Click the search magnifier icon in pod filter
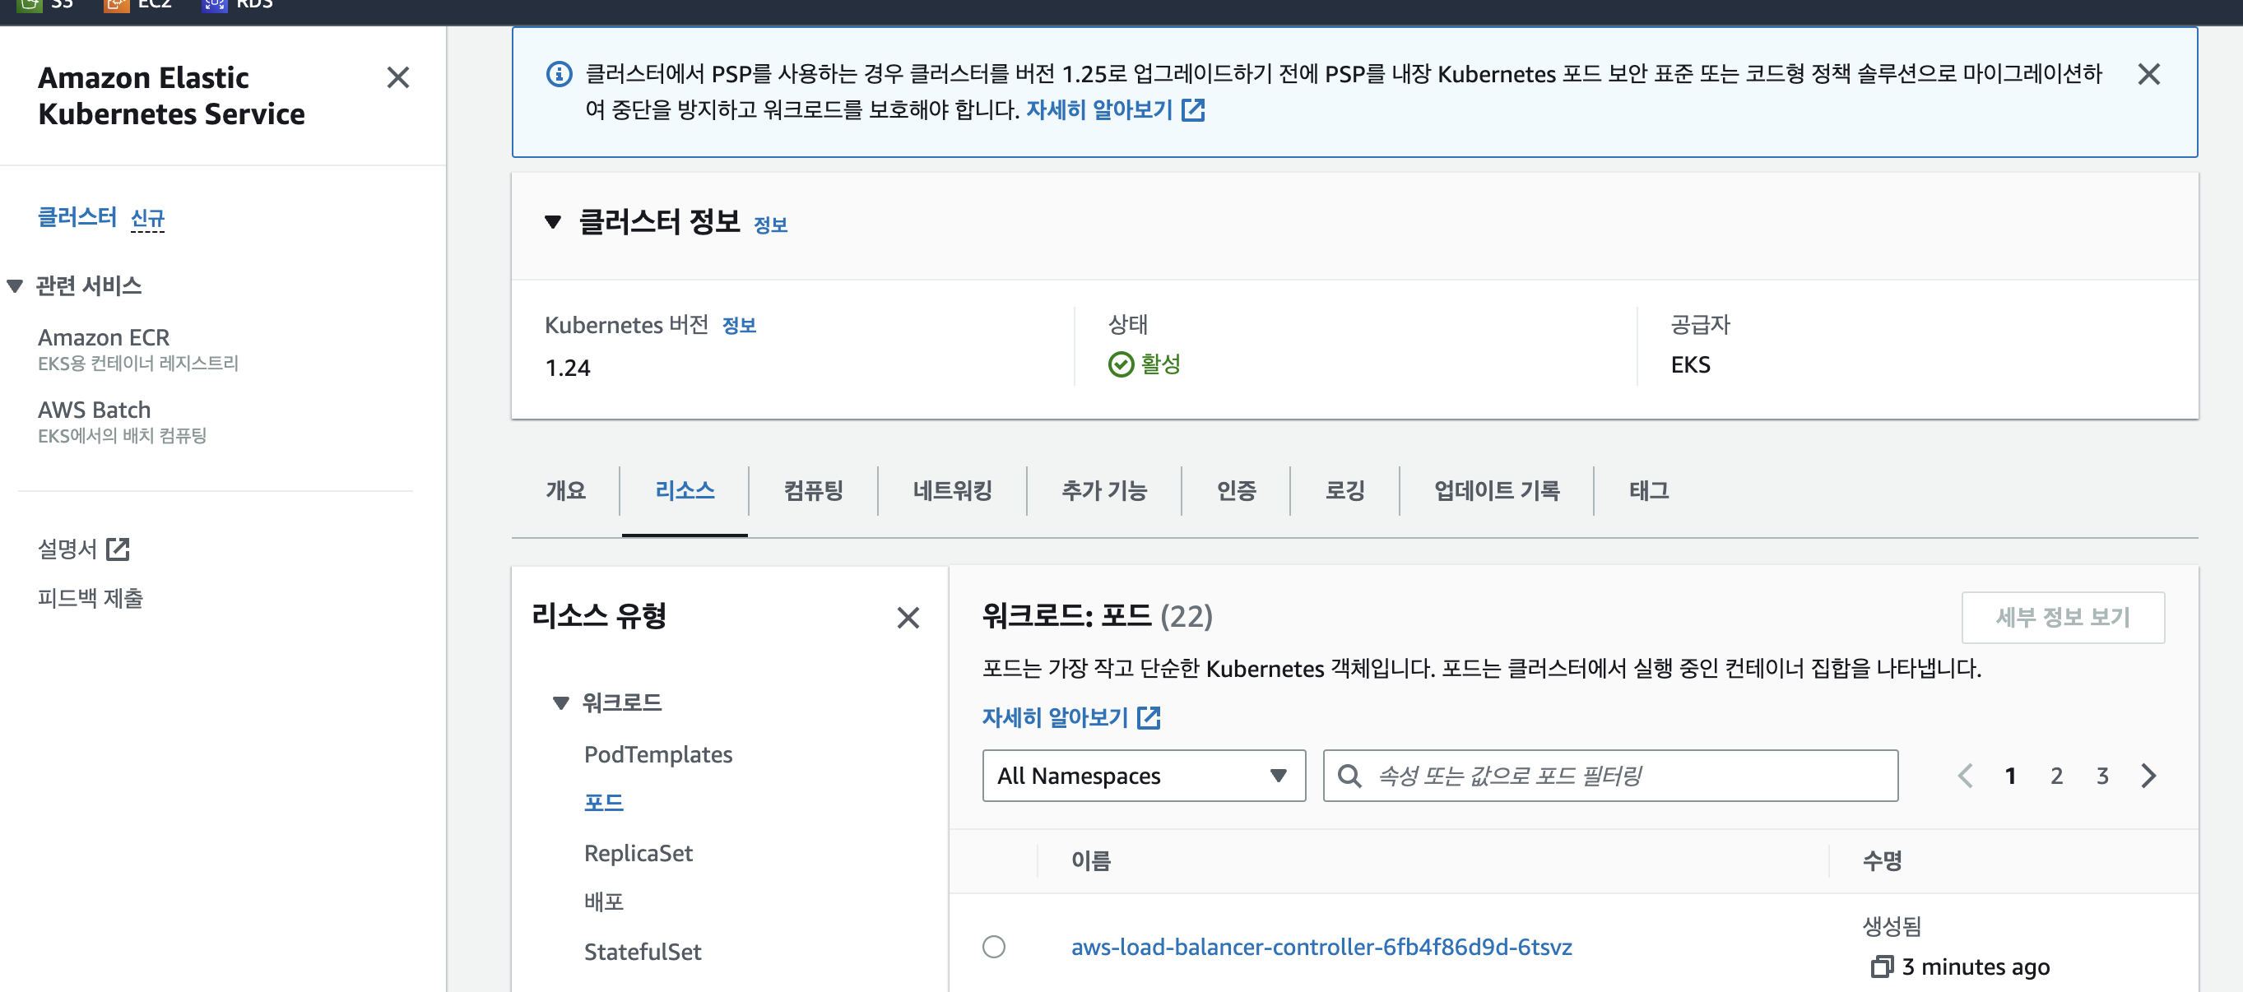 pos(1349,776)
